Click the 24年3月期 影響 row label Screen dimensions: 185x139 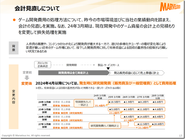point(45,103)
